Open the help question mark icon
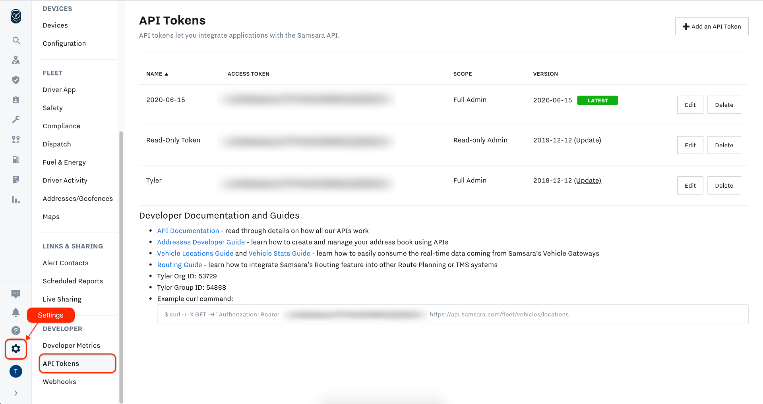The width and height of the screenshot is (763, 404). coord(16,331)
